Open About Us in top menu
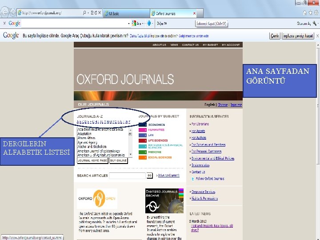The height and width of the screenshot is (240, 320). point(159,45)
